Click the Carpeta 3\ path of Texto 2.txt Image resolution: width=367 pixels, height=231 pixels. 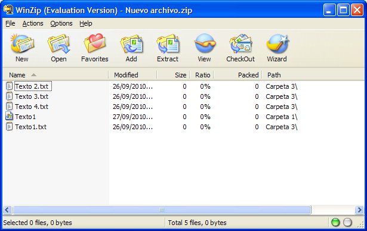[x=282, y=86]
